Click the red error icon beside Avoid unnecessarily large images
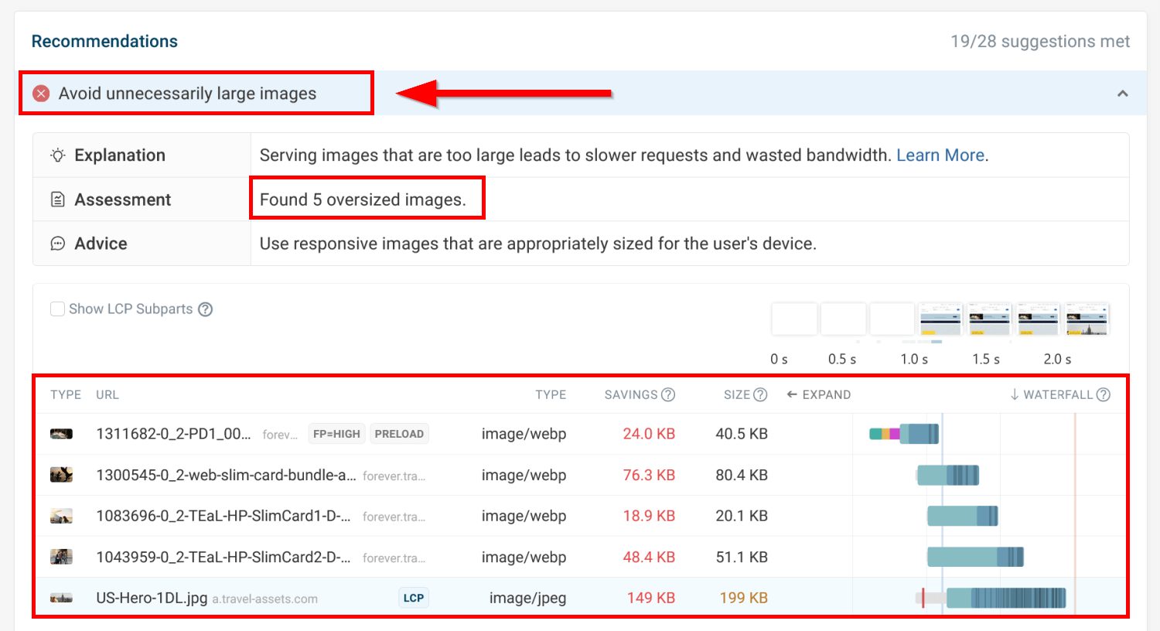 pos(41,93)
